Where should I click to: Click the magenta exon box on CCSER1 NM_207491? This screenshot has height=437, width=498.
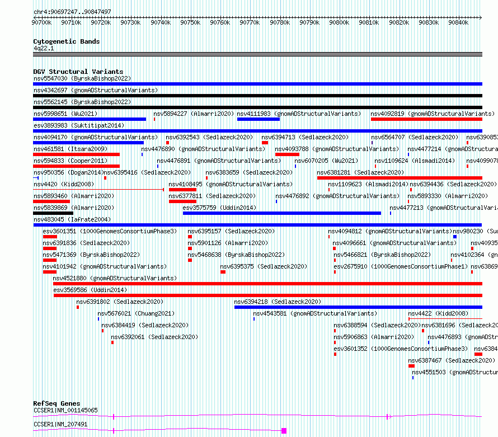point(284,431)
